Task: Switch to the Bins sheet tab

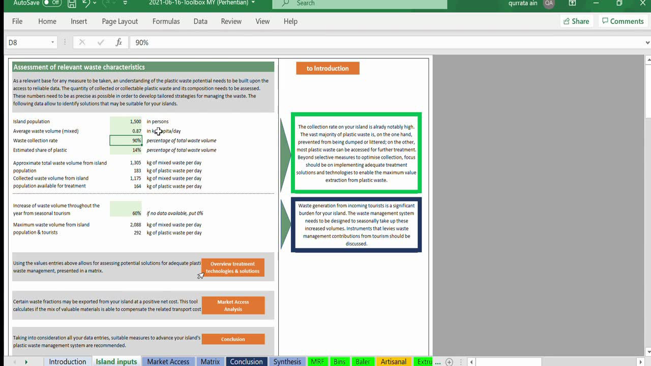Action: 339,361
